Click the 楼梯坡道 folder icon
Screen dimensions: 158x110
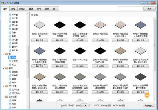point(7,97)
